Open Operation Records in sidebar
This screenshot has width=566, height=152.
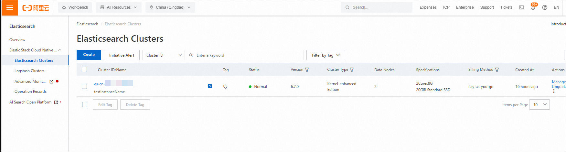click(30, 92)
